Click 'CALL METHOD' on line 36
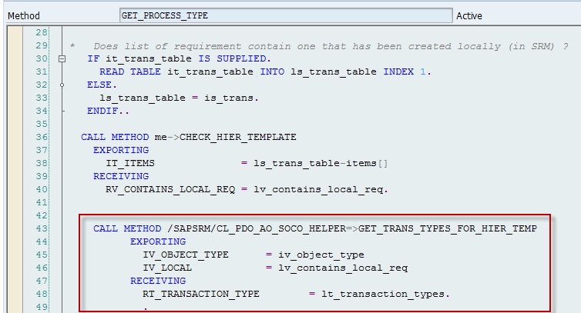This screenshot has width=581, height=313. (115, 137)
